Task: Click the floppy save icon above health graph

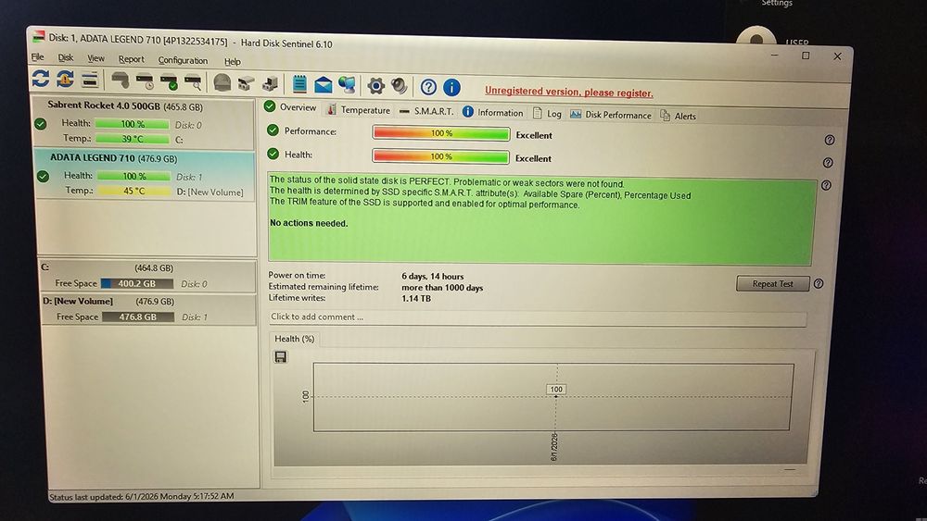Action: [281, 356]
